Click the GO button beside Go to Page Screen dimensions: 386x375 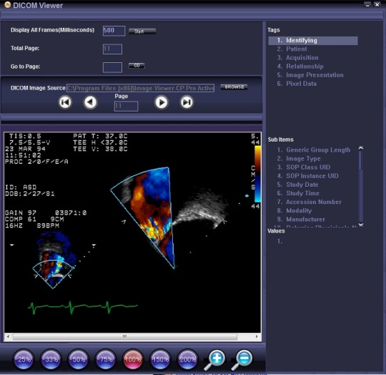coord(137,66)
